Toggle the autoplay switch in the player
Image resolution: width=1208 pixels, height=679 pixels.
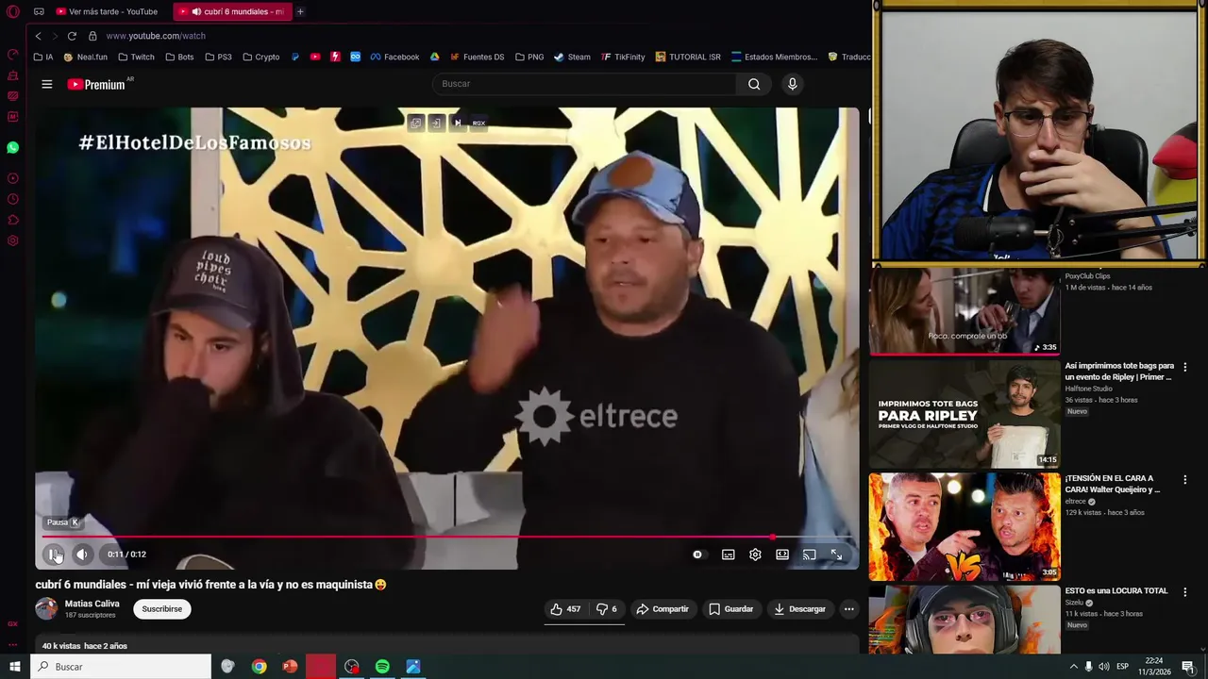pos(697,555)
